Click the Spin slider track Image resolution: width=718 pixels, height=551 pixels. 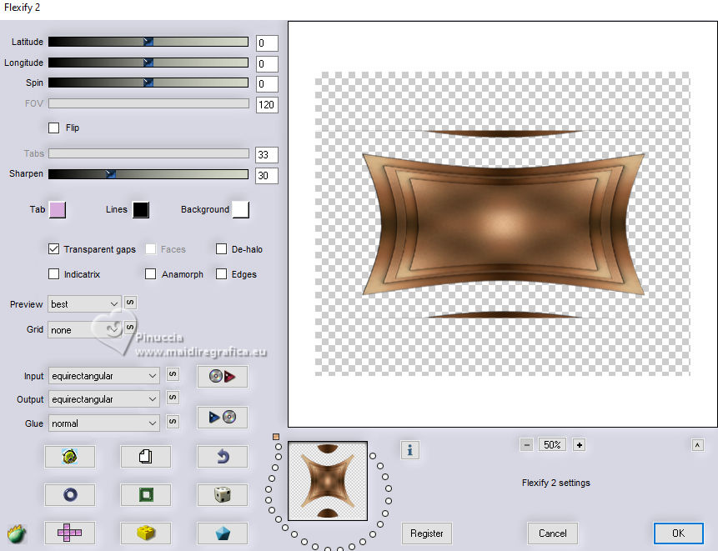[x=148, y=83]
